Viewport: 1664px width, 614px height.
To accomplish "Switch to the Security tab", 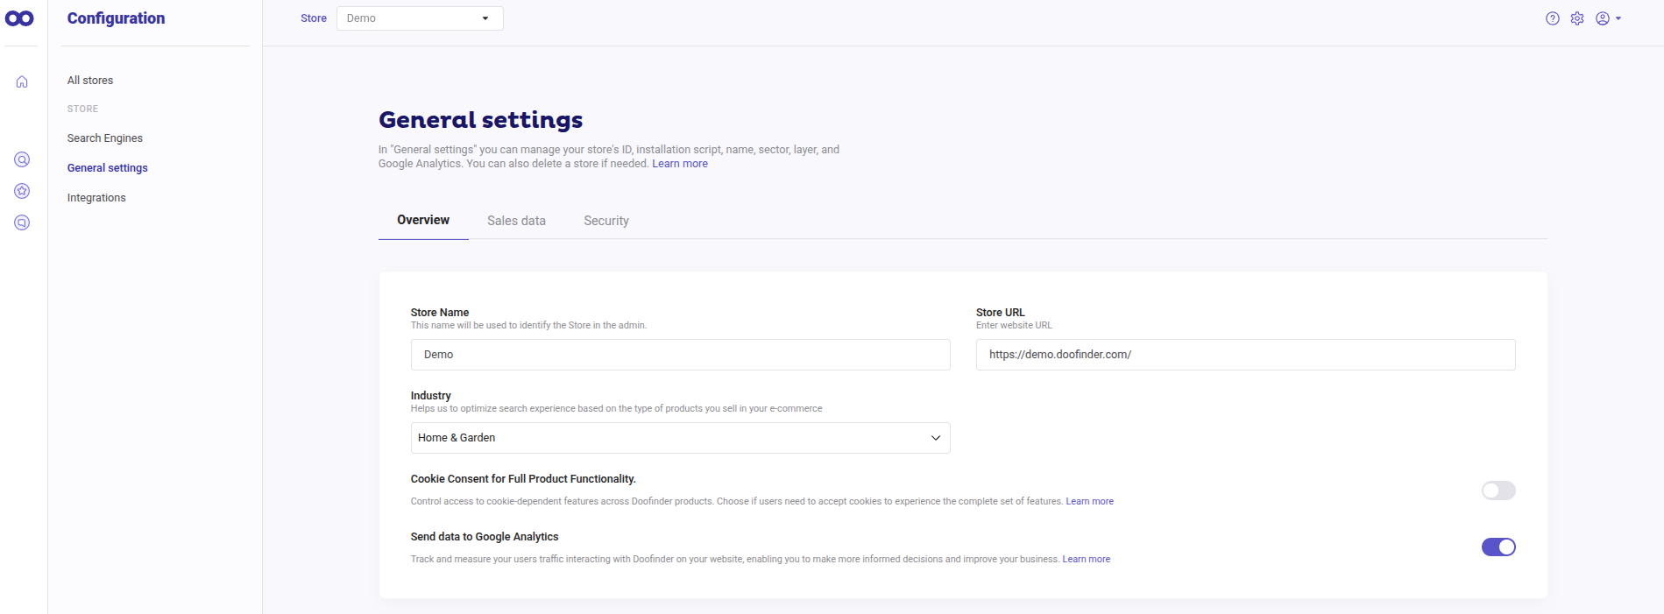I will pos(605,221).
